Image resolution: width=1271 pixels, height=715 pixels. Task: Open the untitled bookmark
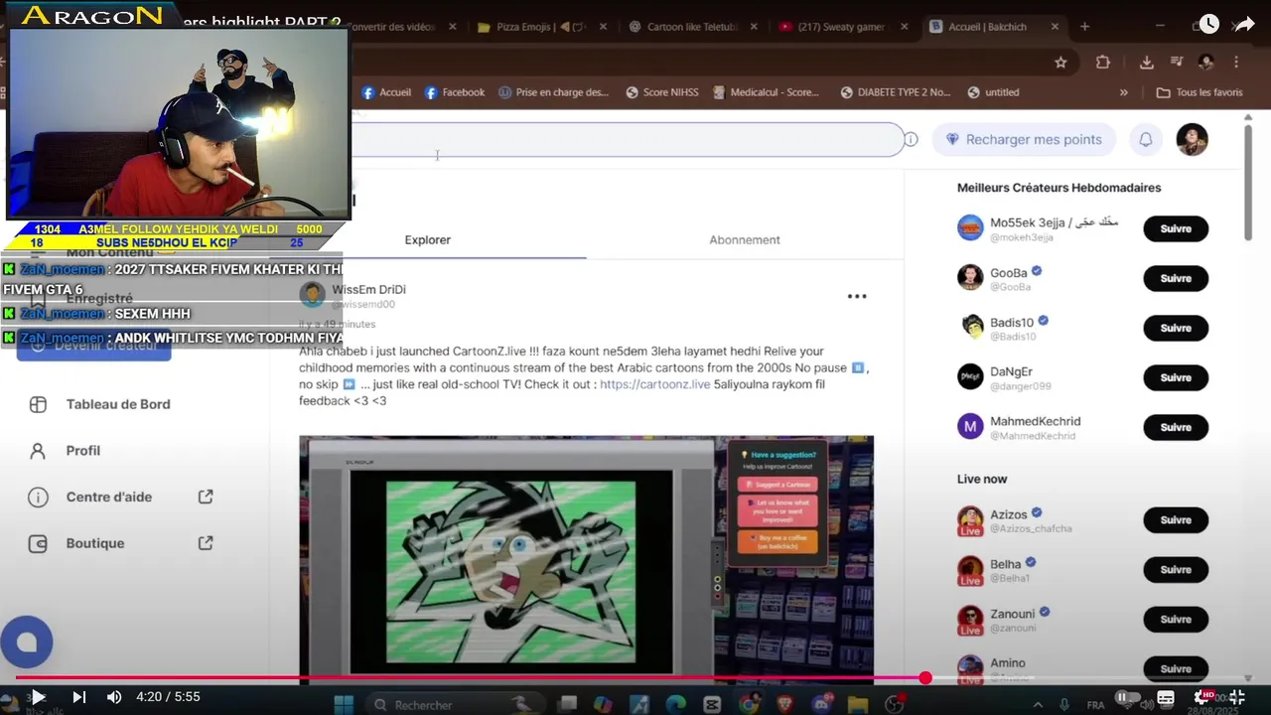point(992,92)
